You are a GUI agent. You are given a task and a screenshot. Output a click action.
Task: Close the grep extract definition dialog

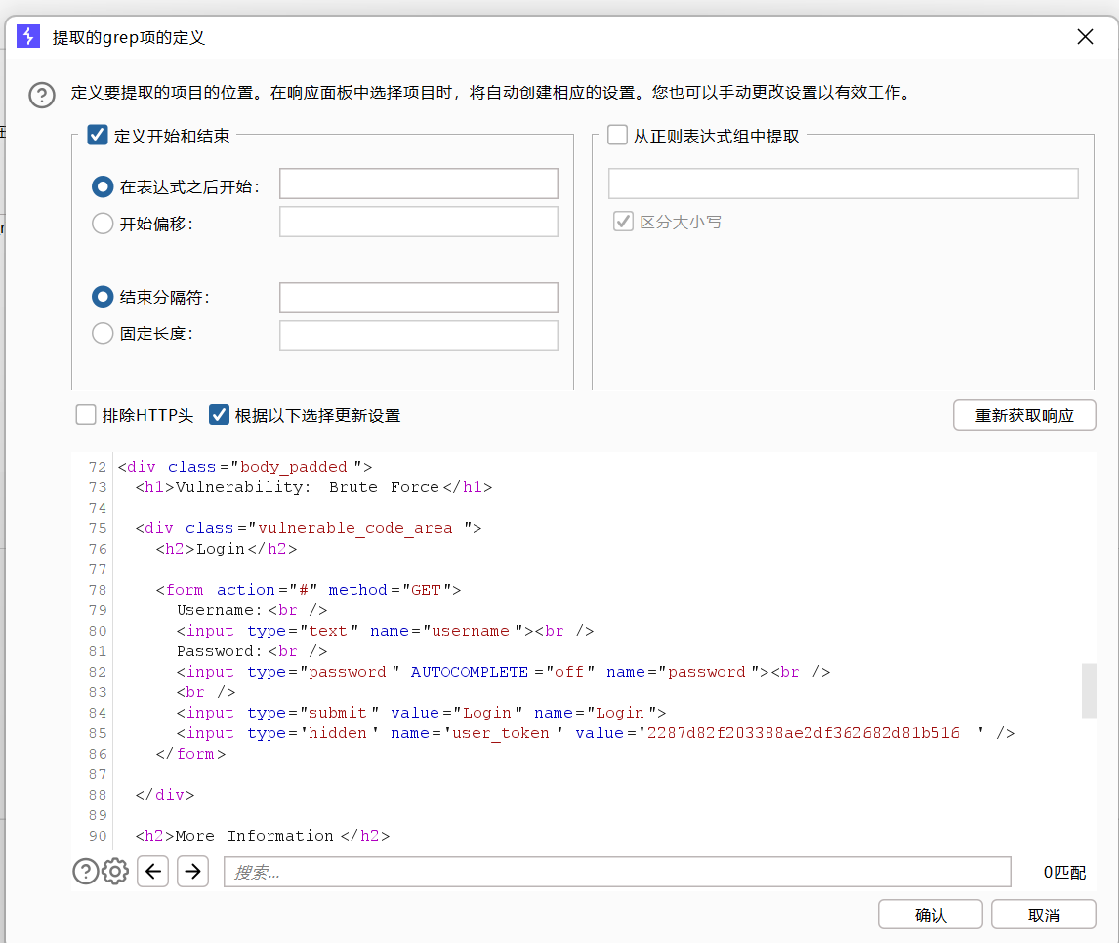[1085, 37]
